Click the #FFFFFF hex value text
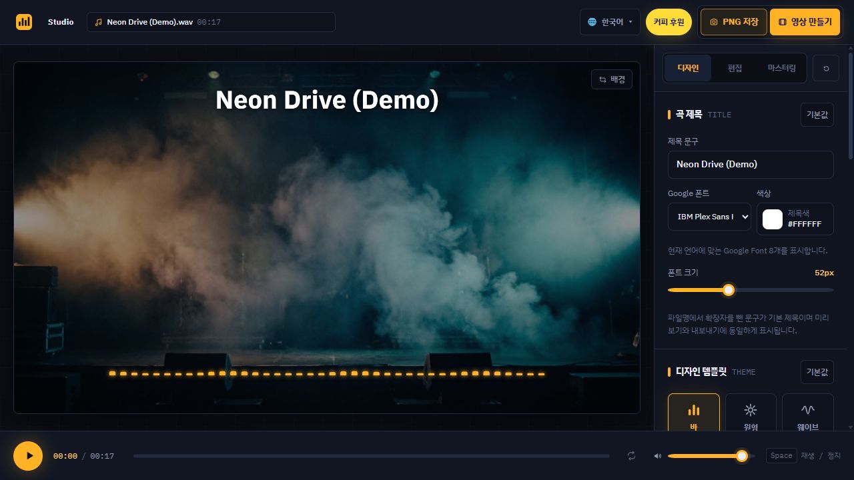Screen dimensions: 854x480 (805, 224)
